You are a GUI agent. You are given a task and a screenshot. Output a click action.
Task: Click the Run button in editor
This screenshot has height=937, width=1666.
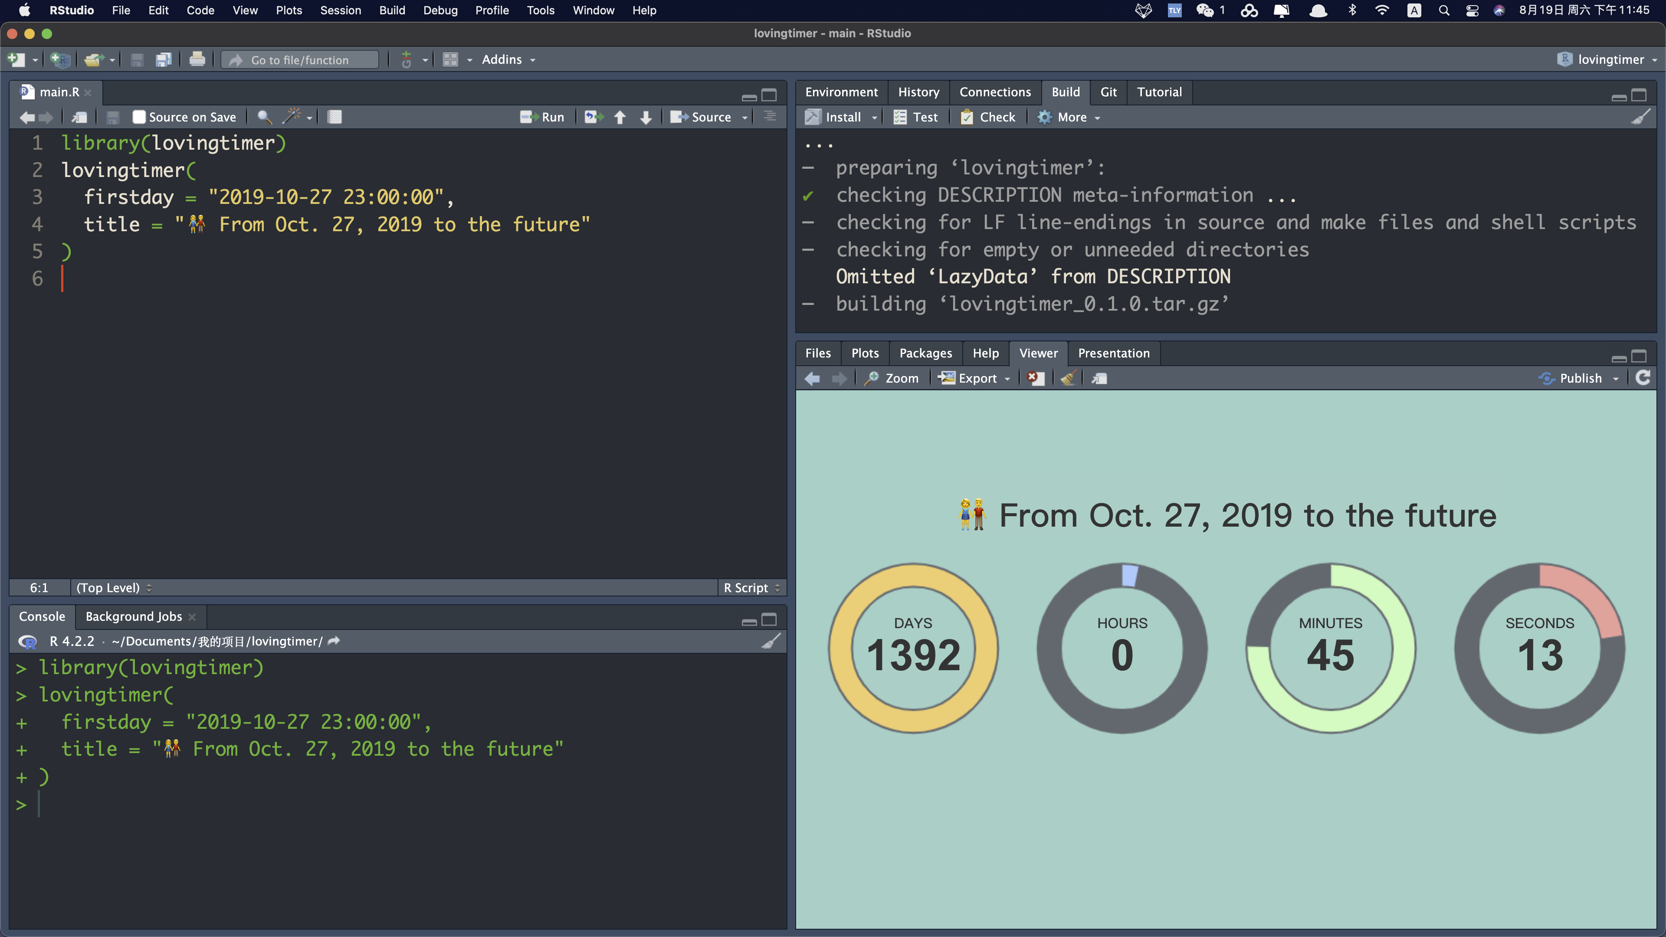coord(543,117)
